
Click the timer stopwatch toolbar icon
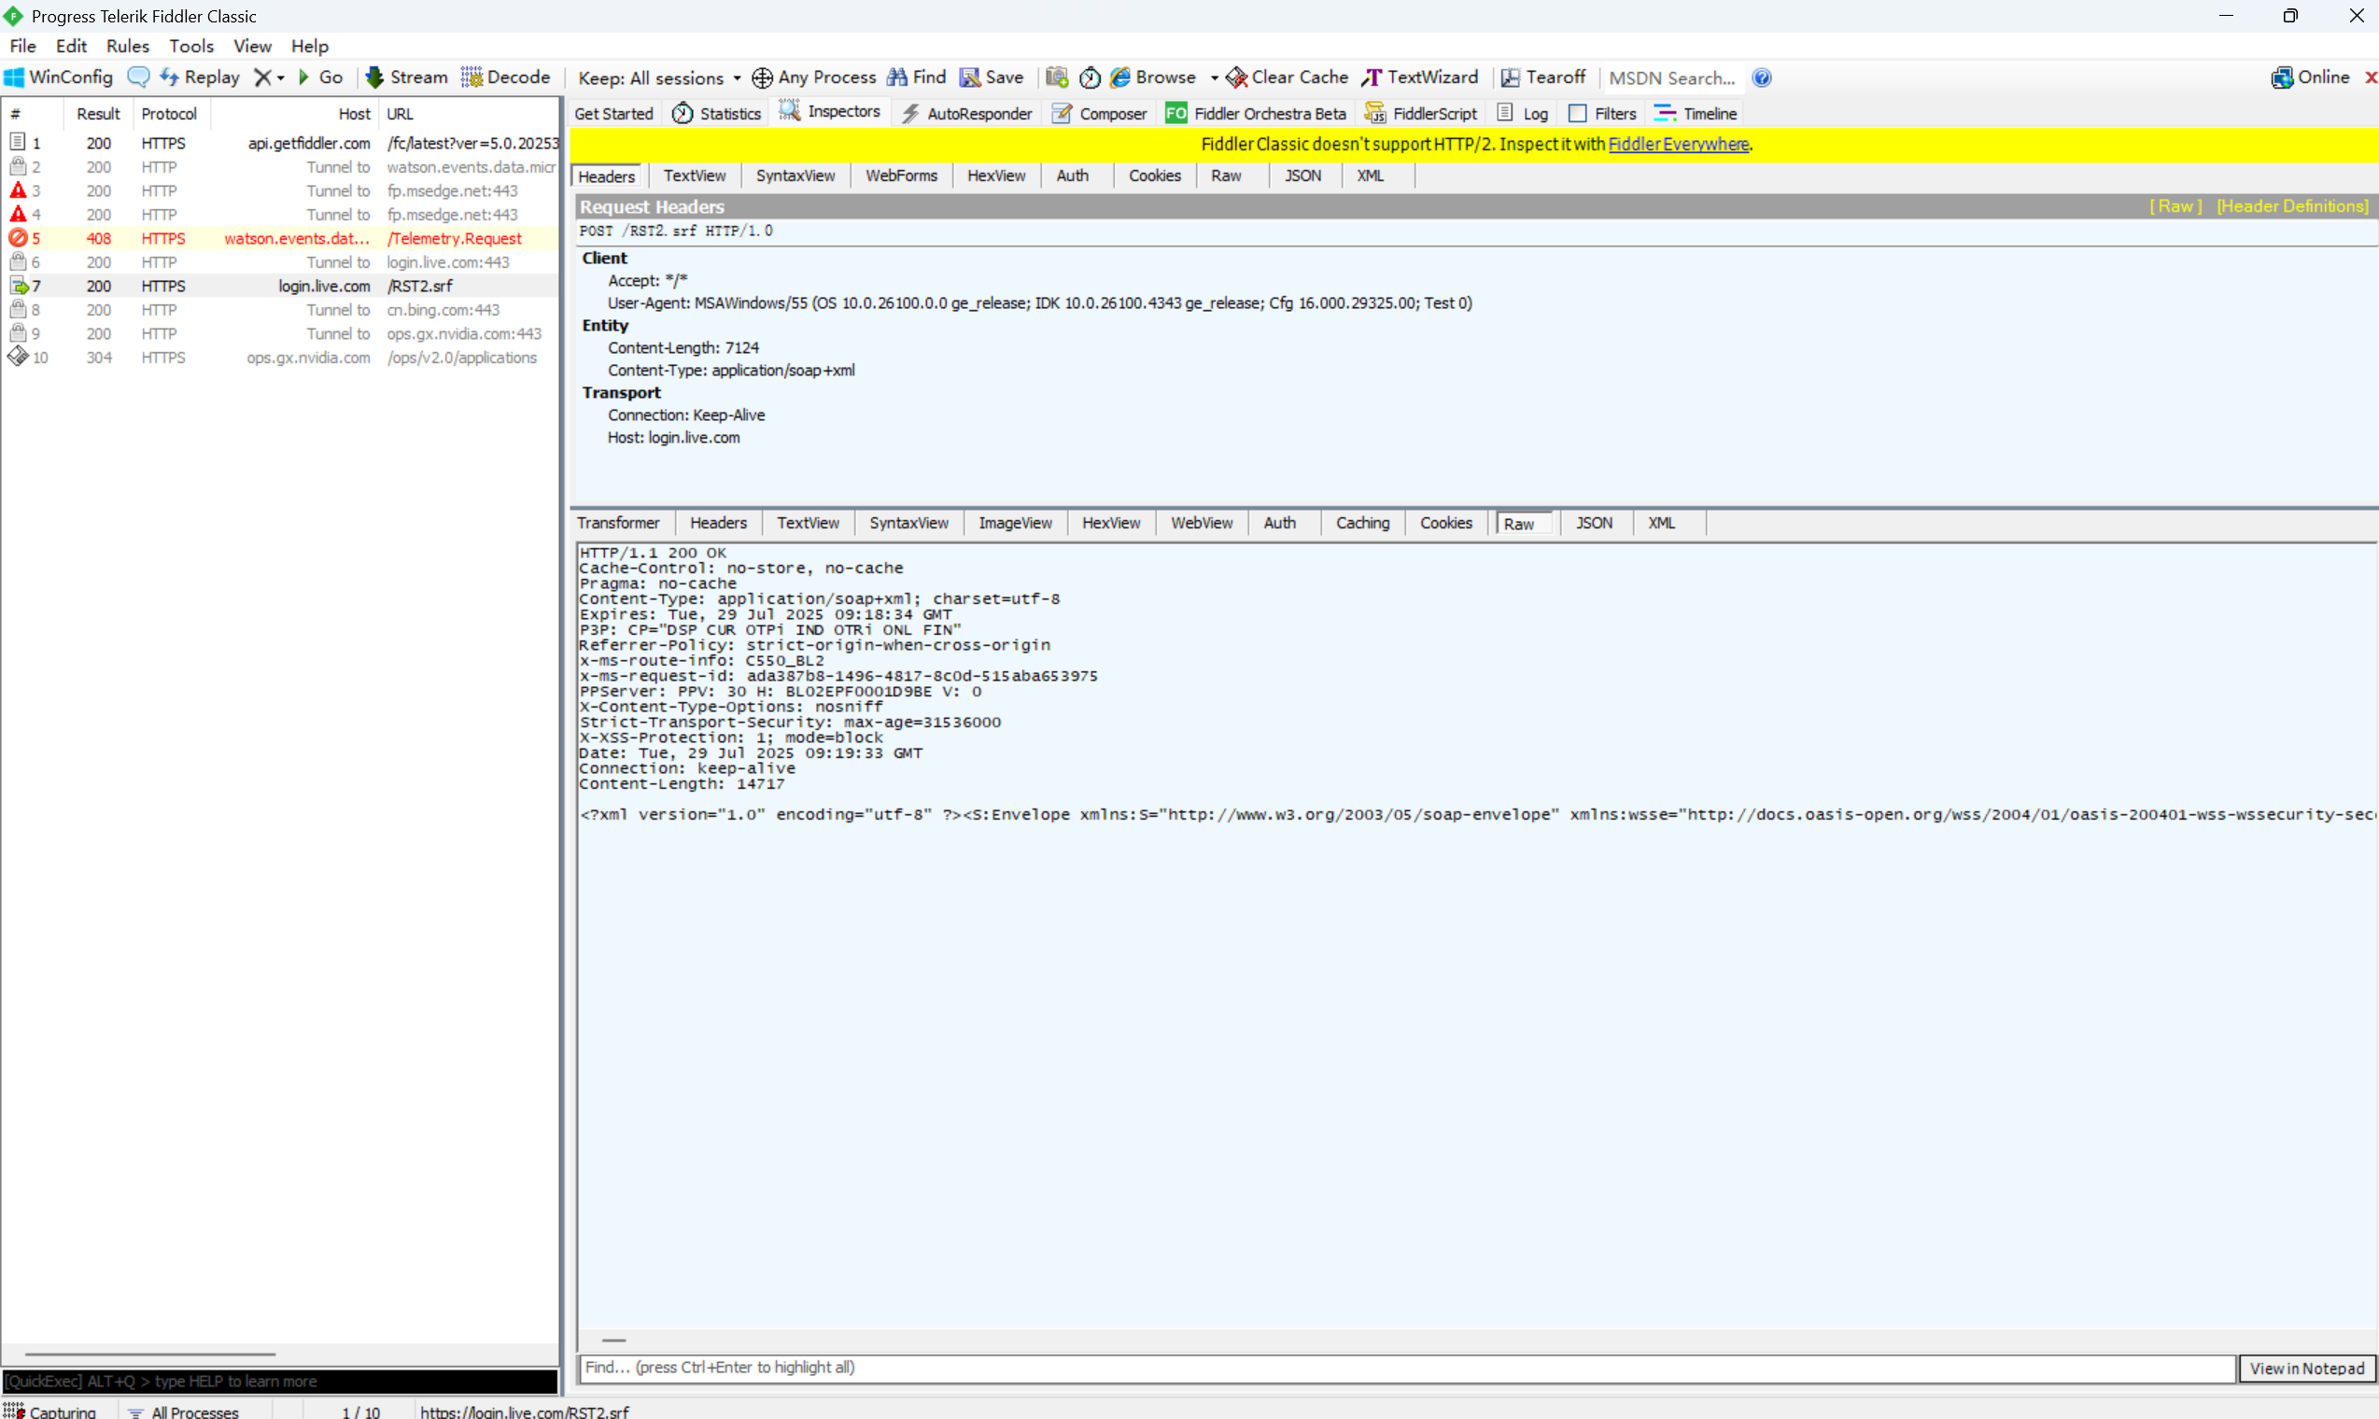click(x=1089, y=77)
